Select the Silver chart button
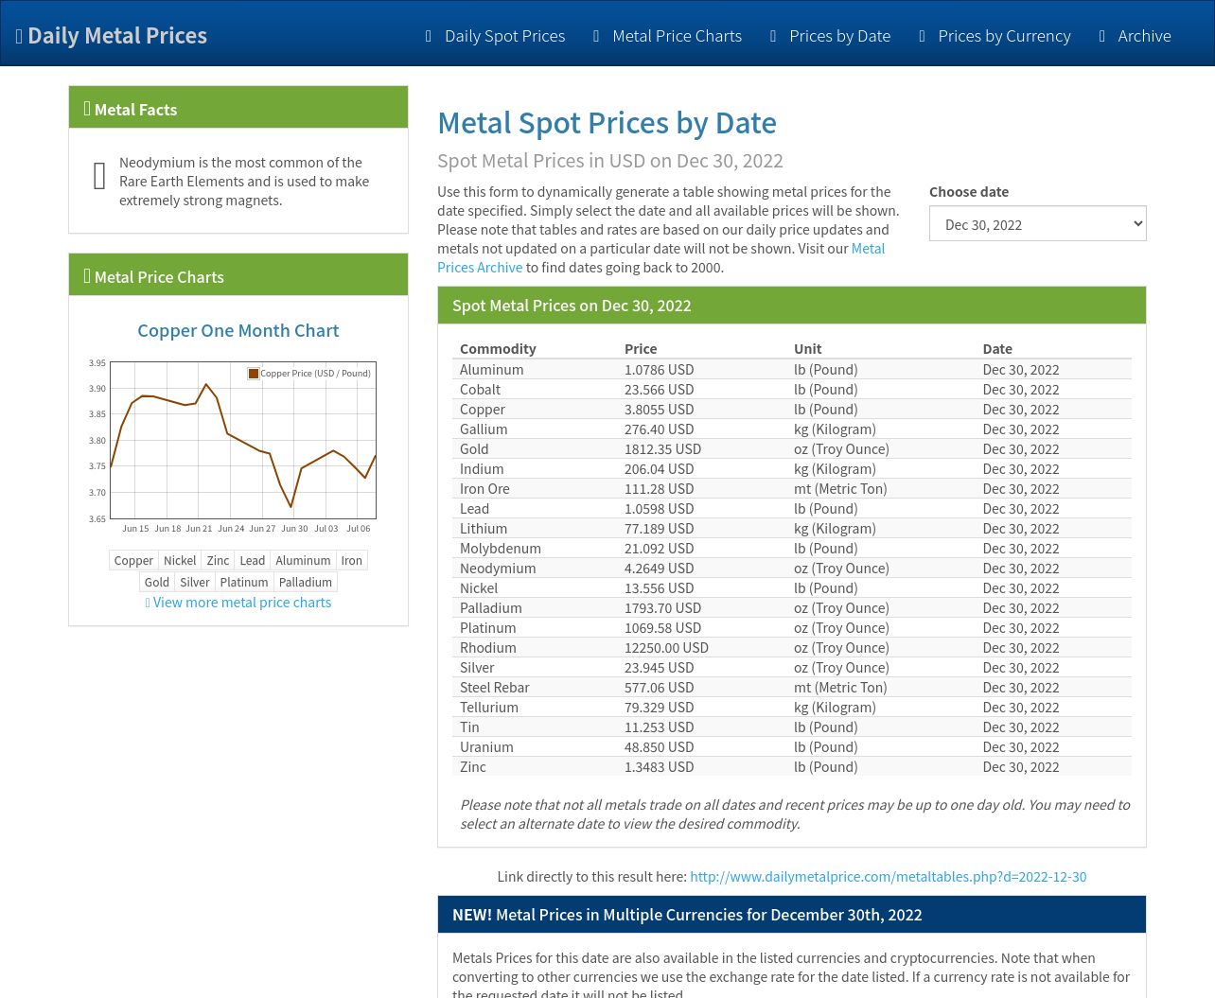The width and height of the screenshot is (1215, 998). [195, 582]
